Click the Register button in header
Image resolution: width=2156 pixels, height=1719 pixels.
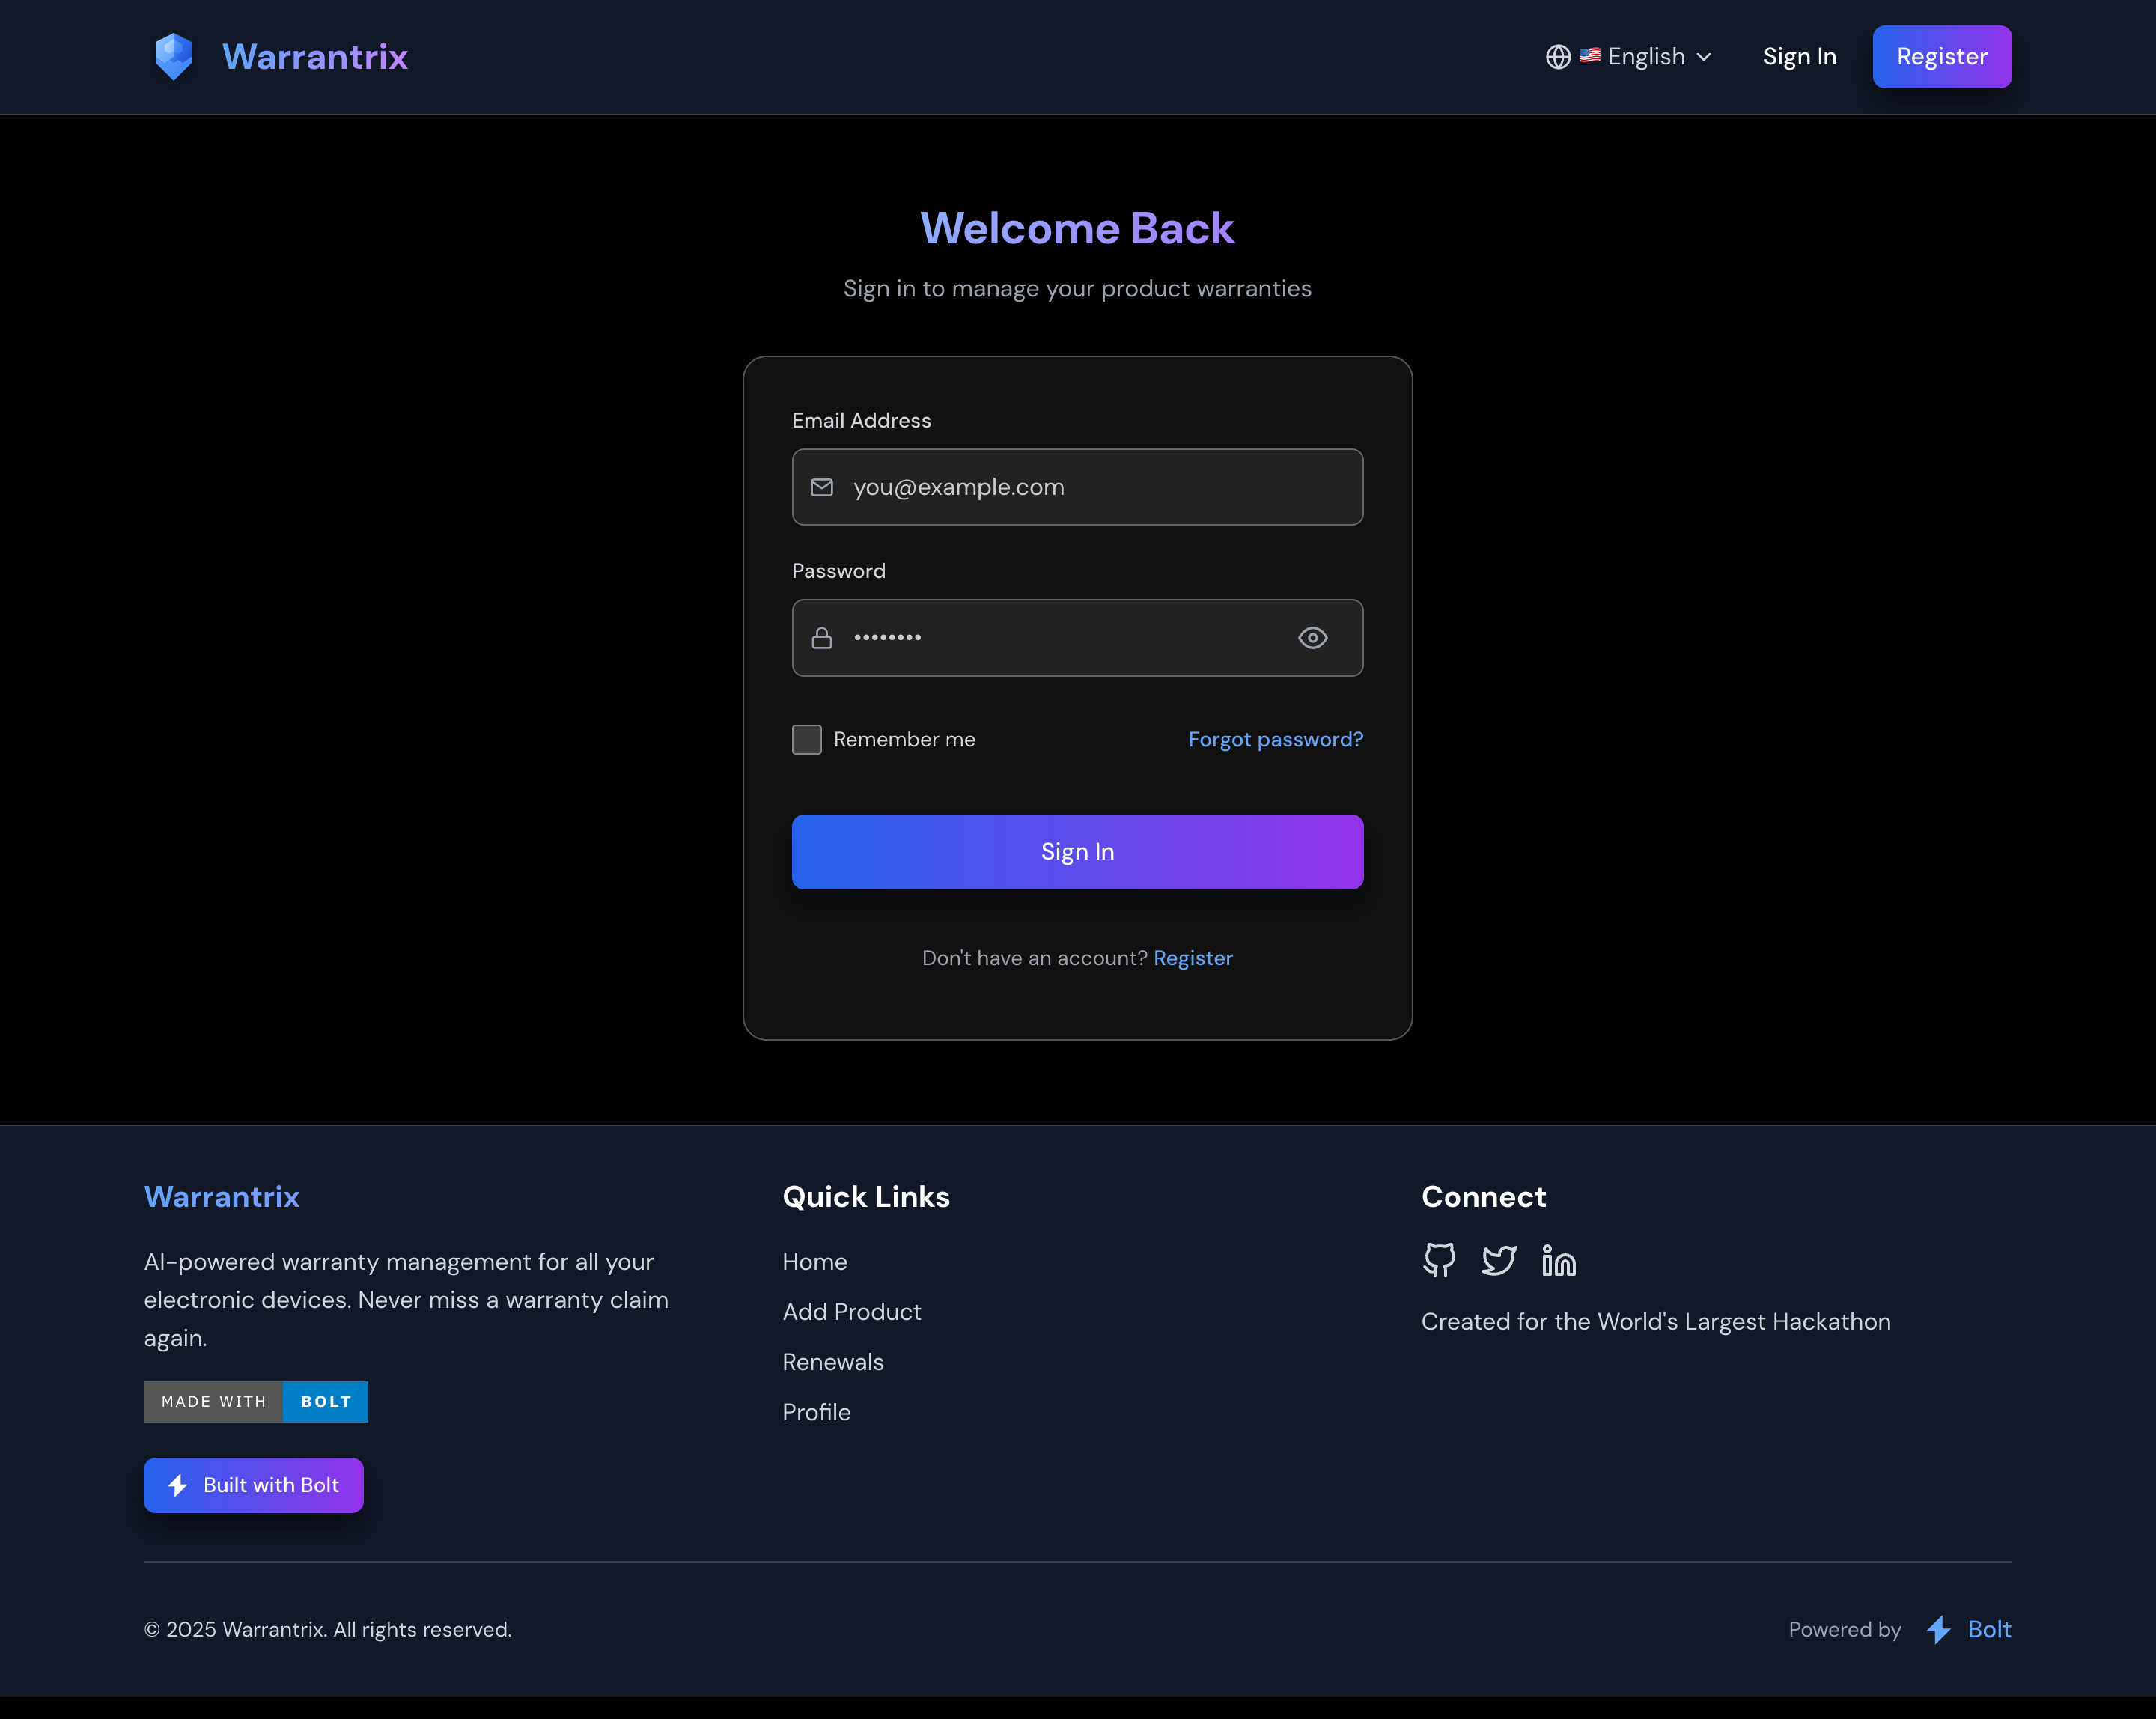coord(1941,57)
